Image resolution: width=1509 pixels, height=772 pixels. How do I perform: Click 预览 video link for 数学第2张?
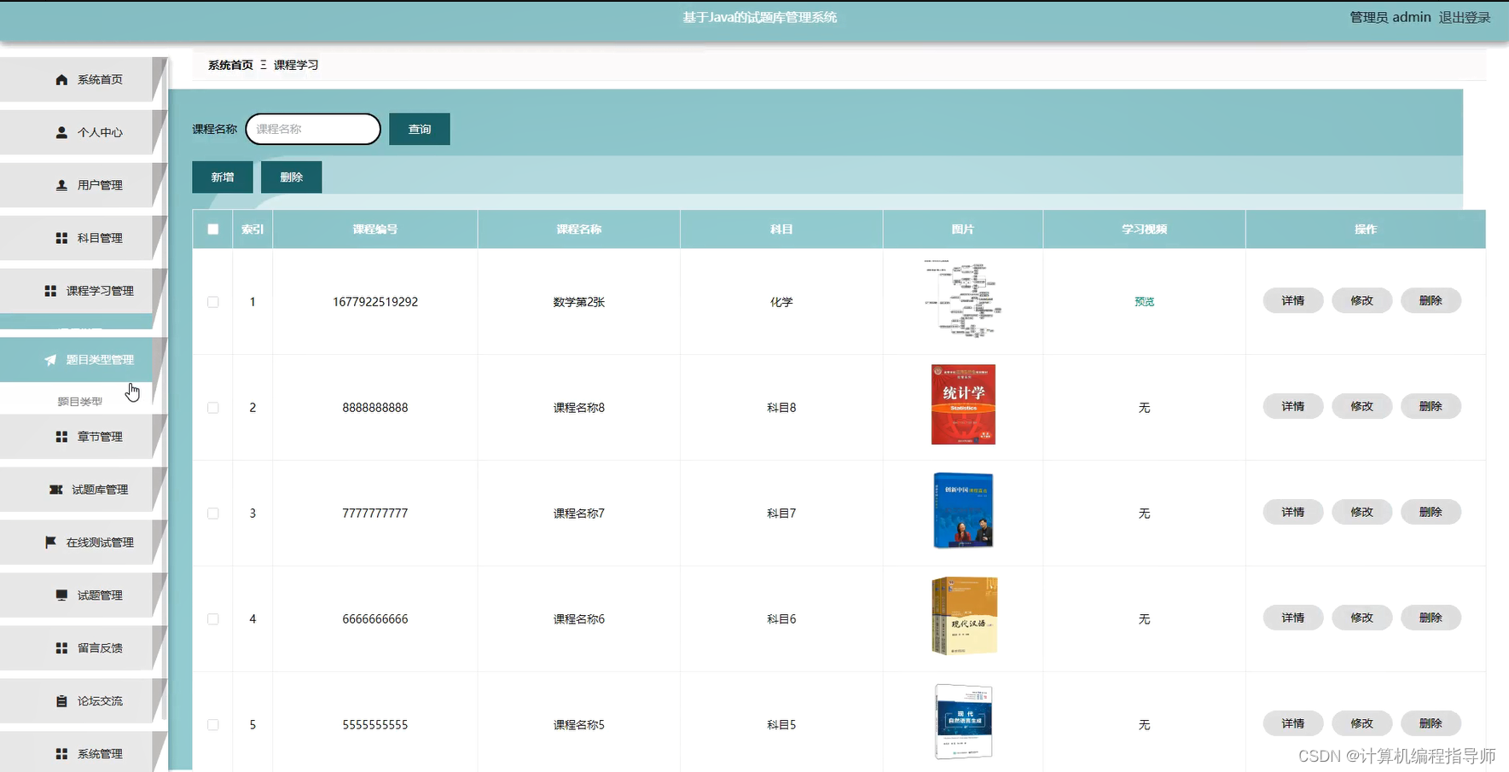[x=1144, y=302]
